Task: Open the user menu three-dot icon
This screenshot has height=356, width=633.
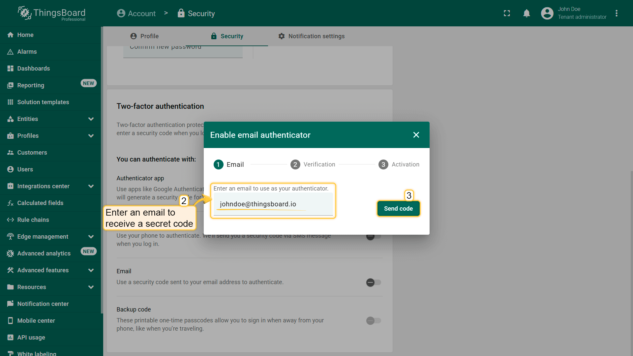Action: tap(616, 13)
